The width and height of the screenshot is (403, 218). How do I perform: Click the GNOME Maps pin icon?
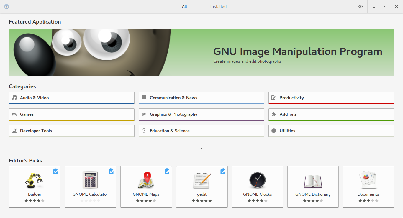(146, 180)
